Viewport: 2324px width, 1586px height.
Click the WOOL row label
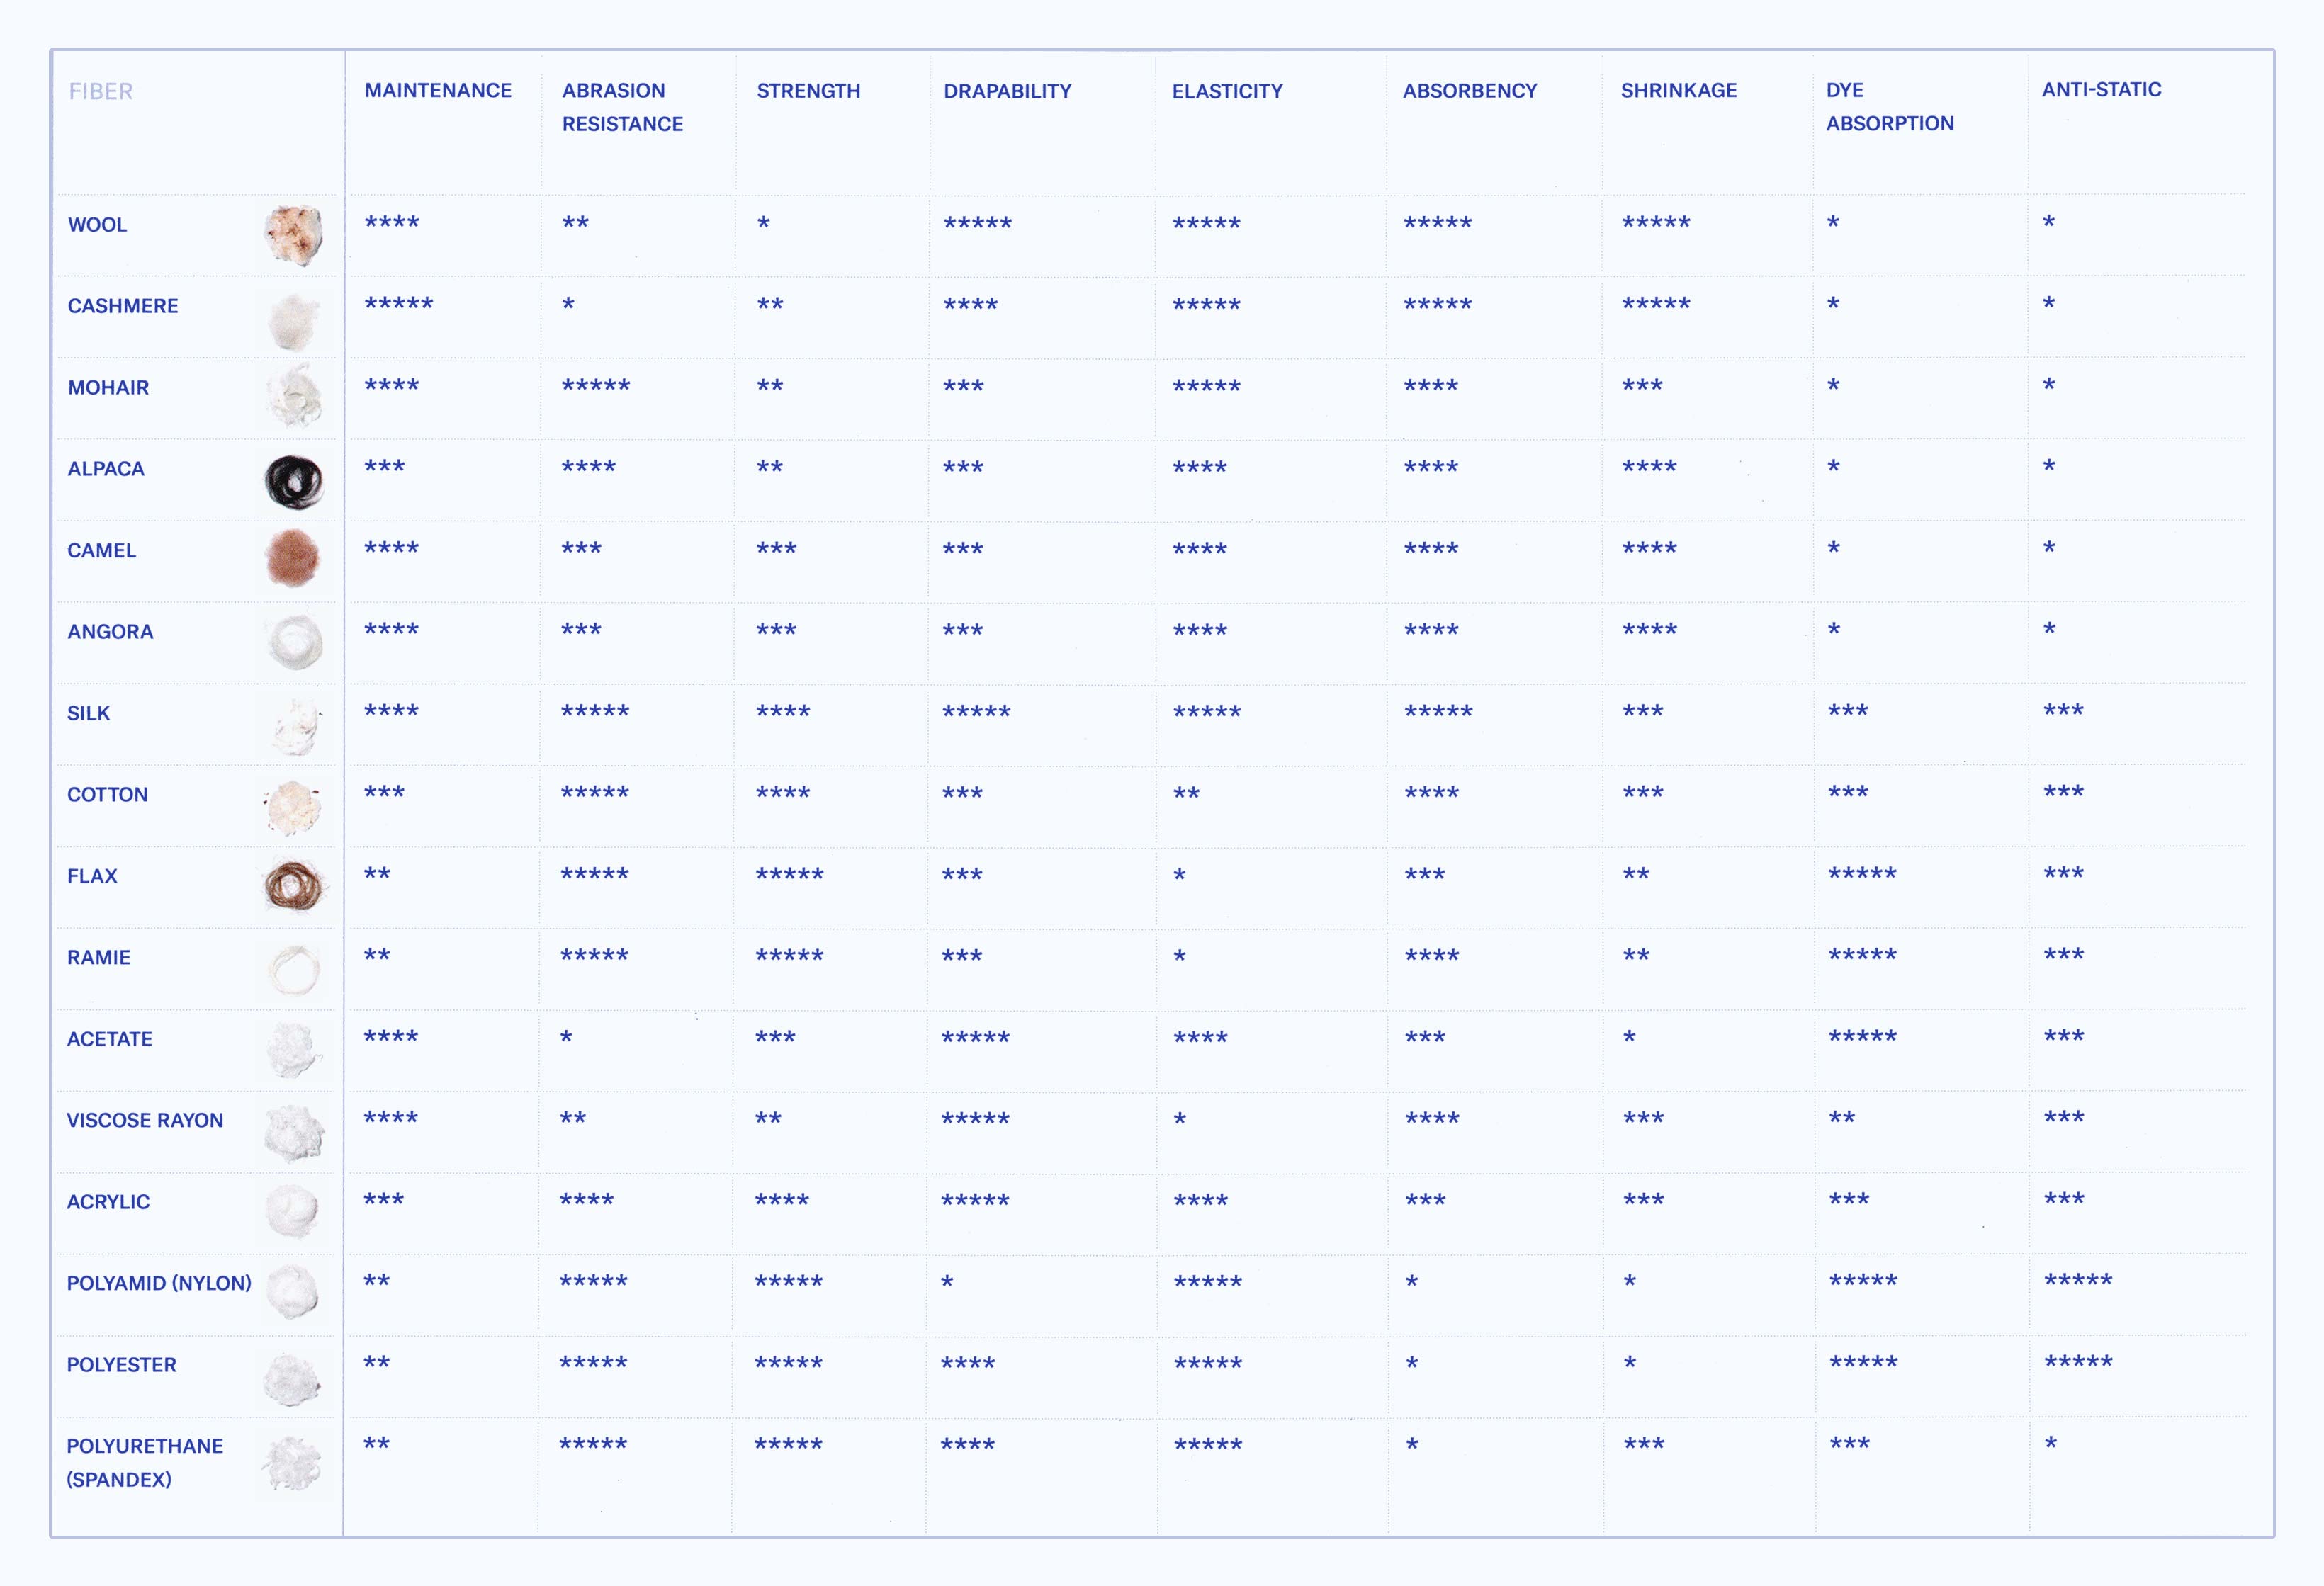click(97, 225)
